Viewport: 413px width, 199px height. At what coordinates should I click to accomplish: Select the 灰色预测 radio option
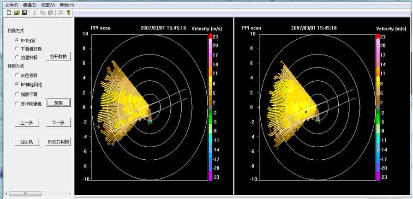coord(17,75)
